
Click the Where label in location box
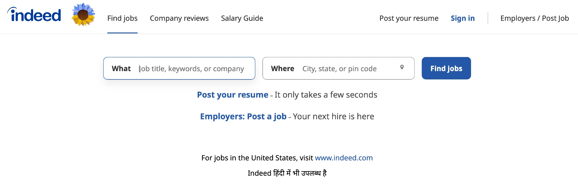(x=283, y=69)
